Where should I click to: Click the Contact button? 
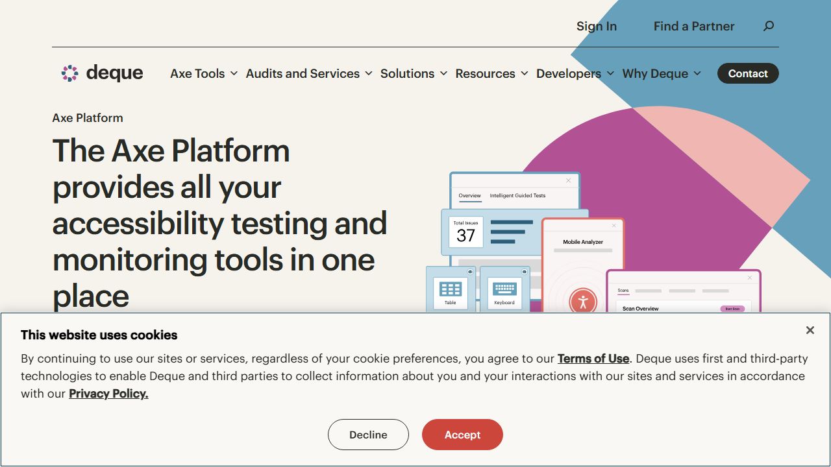(748, 73)
